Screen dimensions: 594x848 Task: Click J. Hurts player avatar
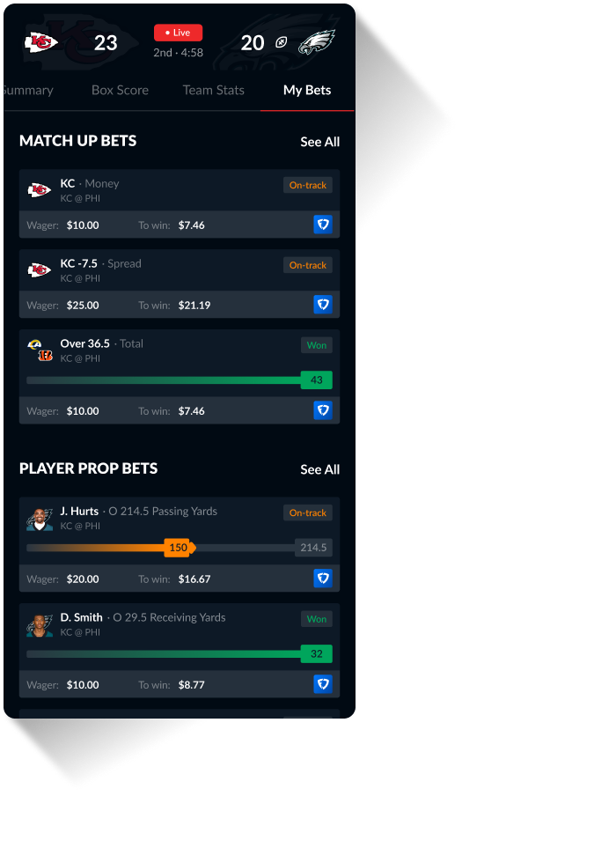tap(39, 518)
